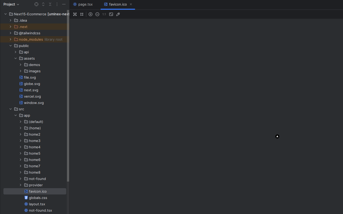Click Collapse All in the Project panel
343x214 pixels.
point(50,4)
